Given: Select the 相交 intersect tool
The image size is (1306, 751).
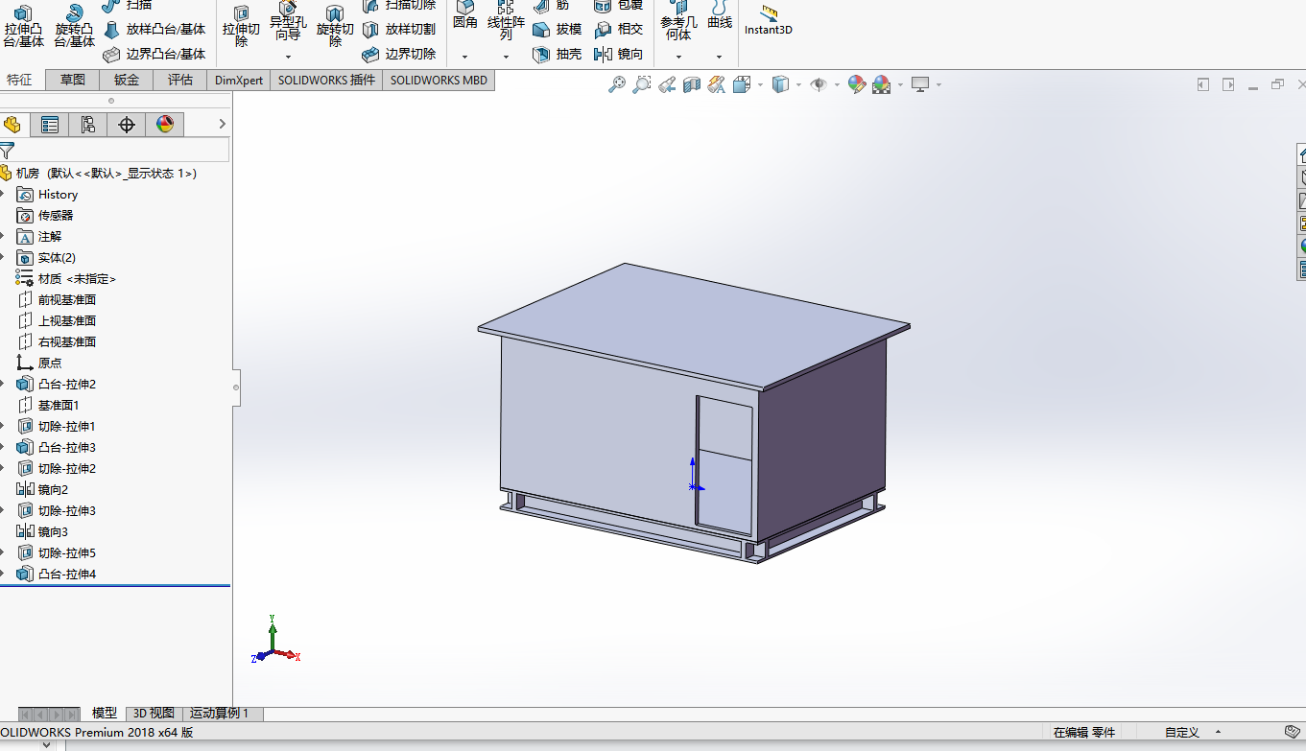Looking at the screenshot, I should 619,29.
